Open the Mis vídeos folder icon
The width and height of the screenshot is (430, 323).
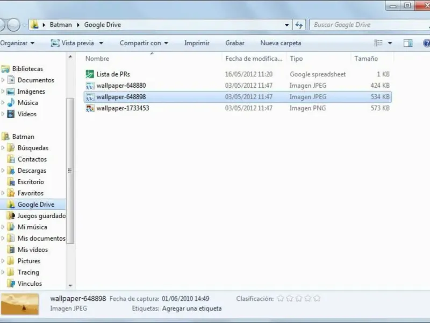pos(11,249)
